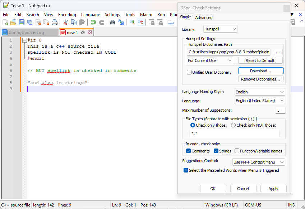The height and width of the screenshot is (209, 305).
Task: Select the Simple tab
Action: click(x=185, y=17)
